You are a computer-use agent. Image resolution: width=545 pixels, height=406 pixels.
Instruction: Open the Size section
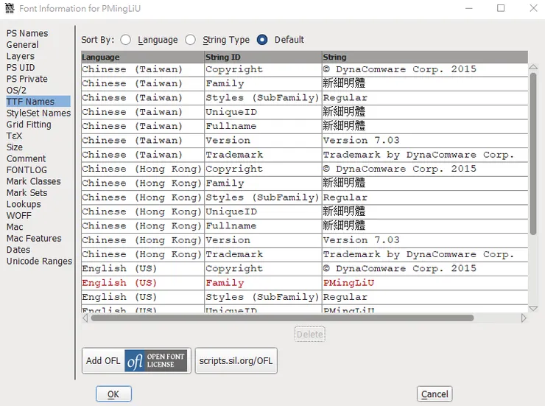tap(14, 147)
